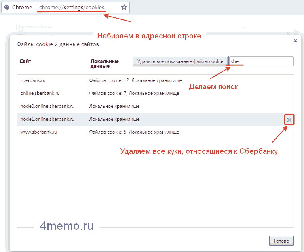Viewport: 304px width, 252px height.
Task: Click the Готово button
Action: coord(281,241)
